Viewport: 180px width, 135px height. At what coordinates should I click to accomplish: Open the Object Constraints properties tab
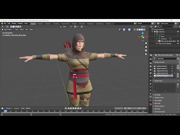(151, 93)
